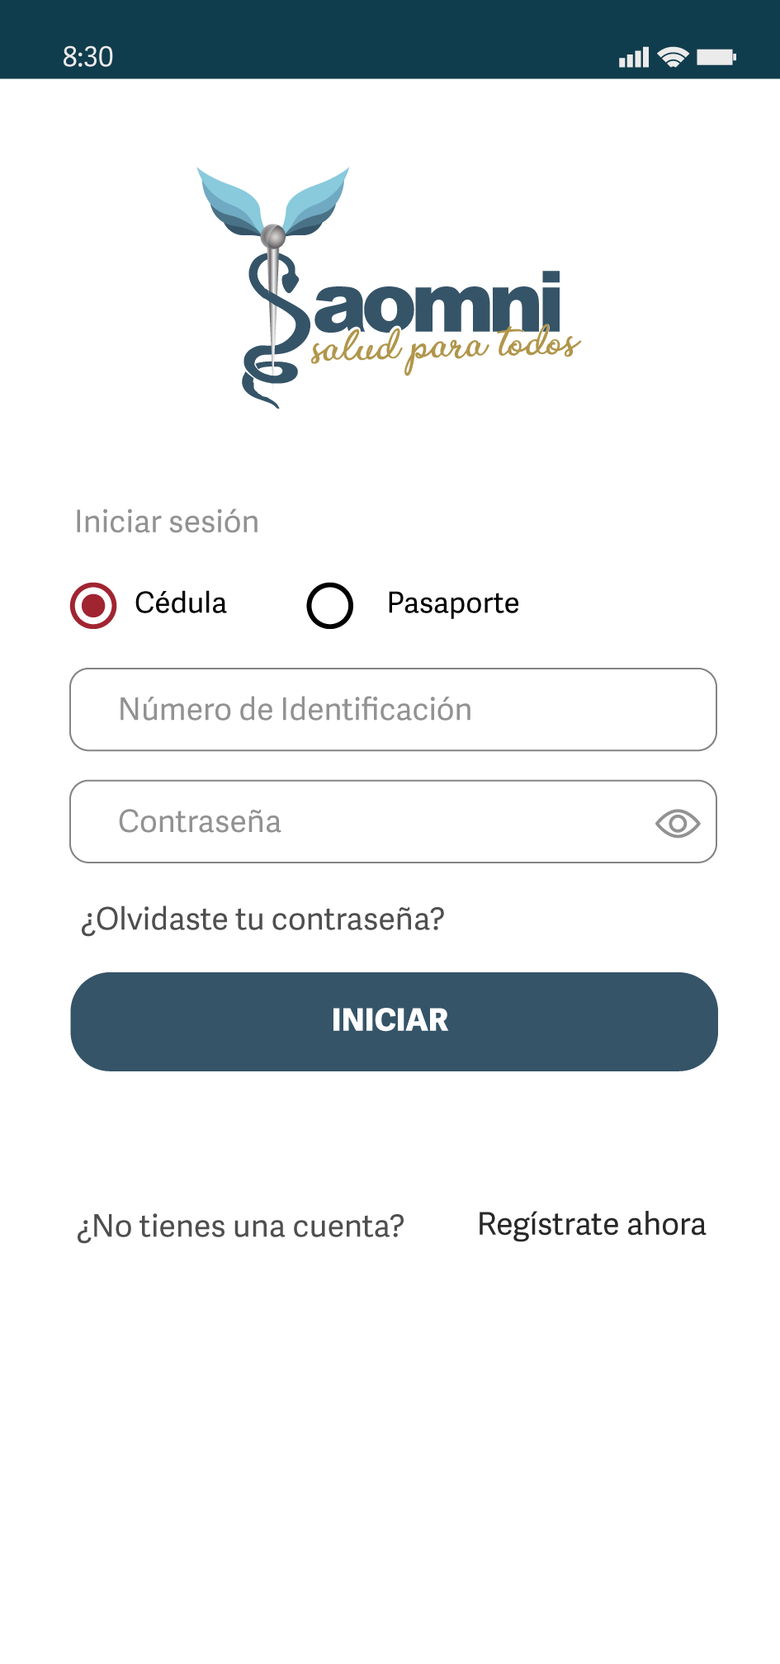Click the Cédula option label
Image resolution: width=780 pixels, height=1664 pixels.
[x=181, y=603]
